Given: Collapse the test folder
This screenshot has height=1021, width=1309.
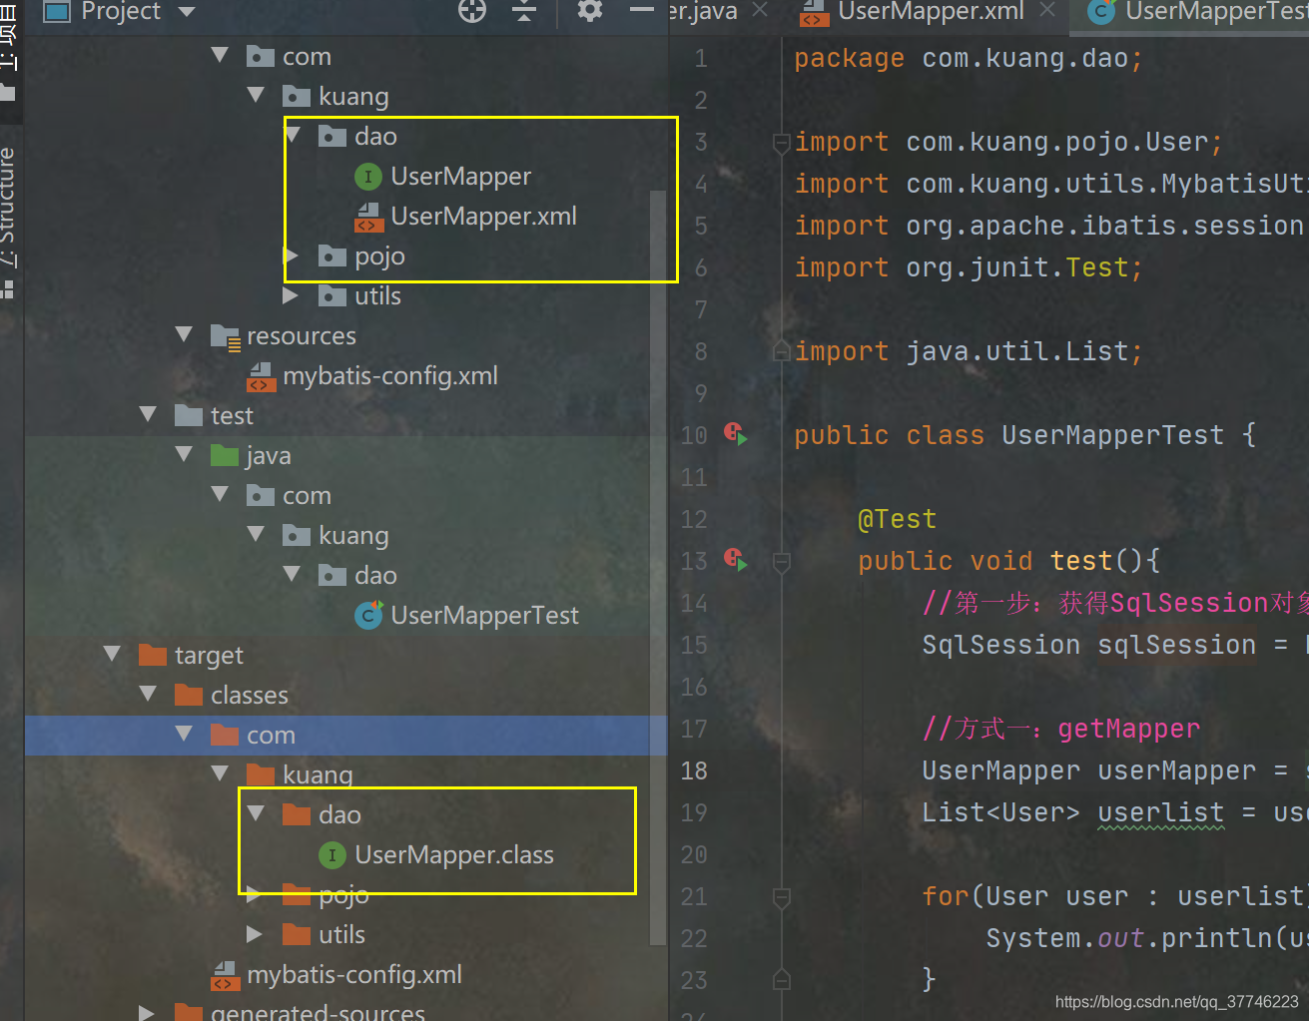Looking at the screenshot, I should click(149, 415).
